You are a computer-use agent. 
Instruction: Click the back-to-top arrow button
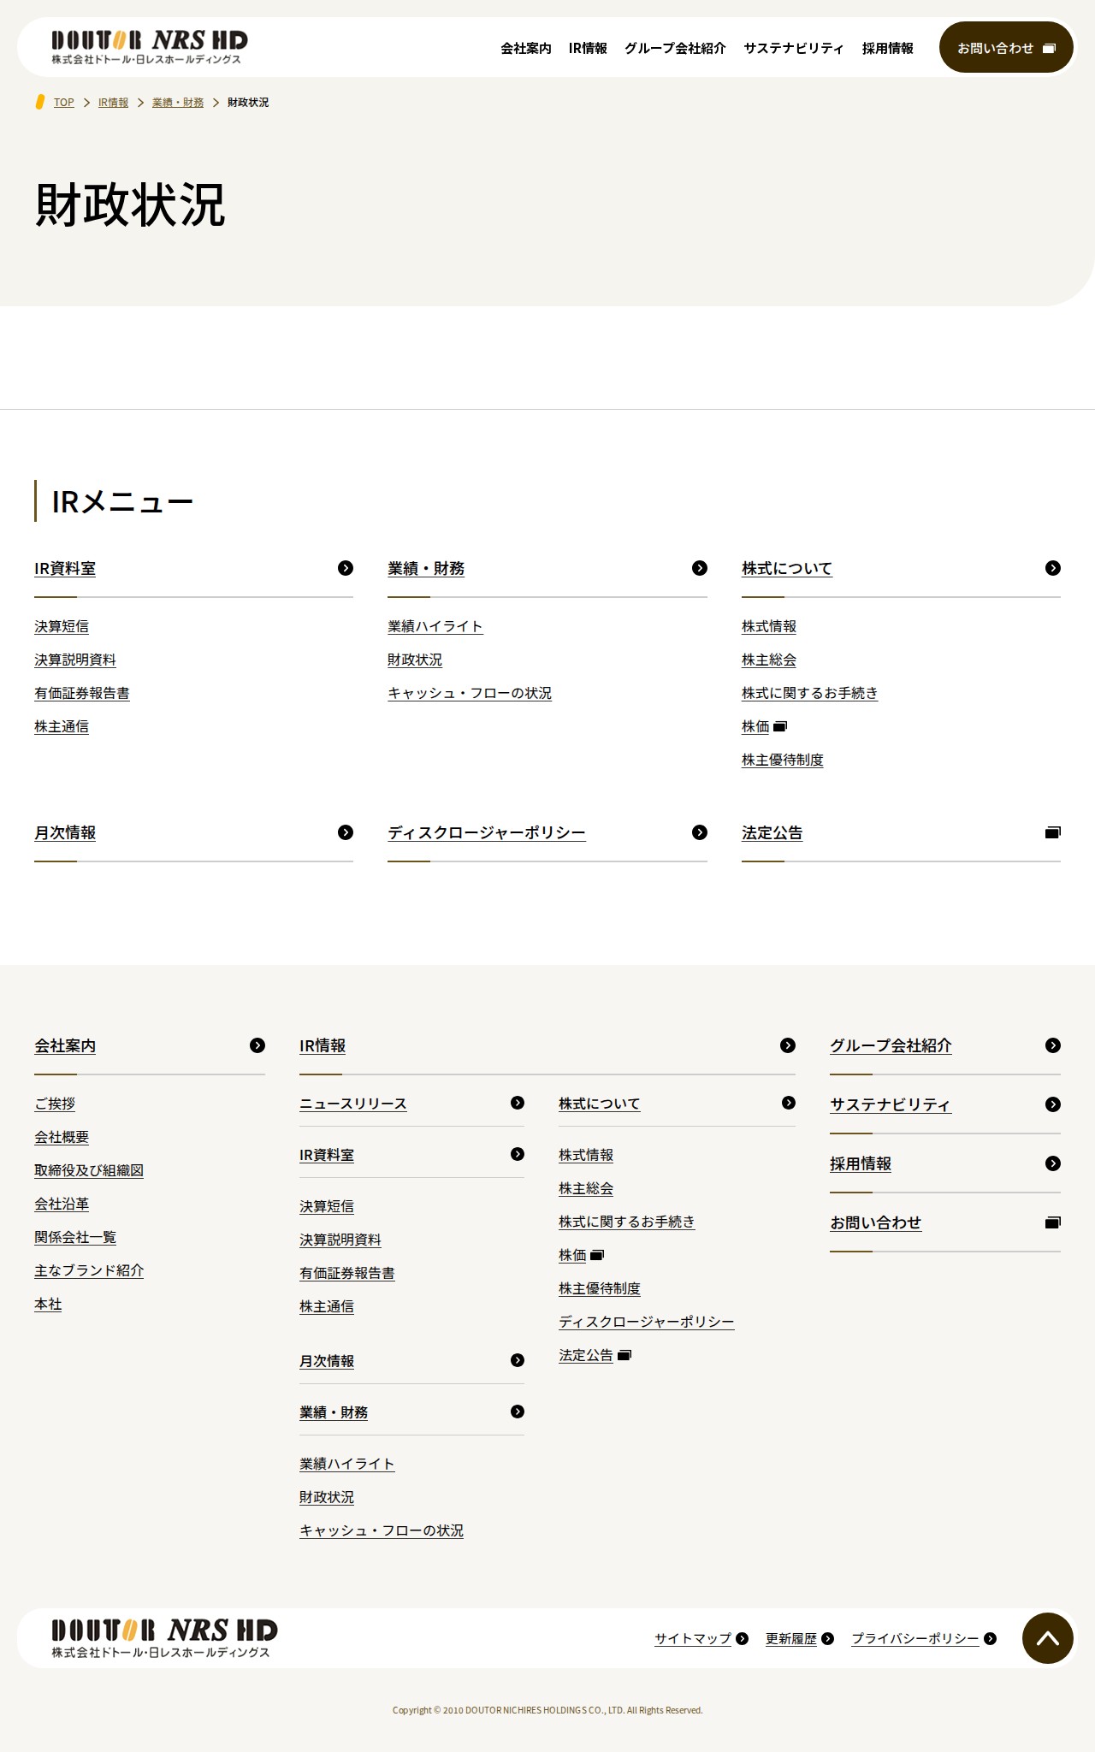click(x=1048, y=1638)
